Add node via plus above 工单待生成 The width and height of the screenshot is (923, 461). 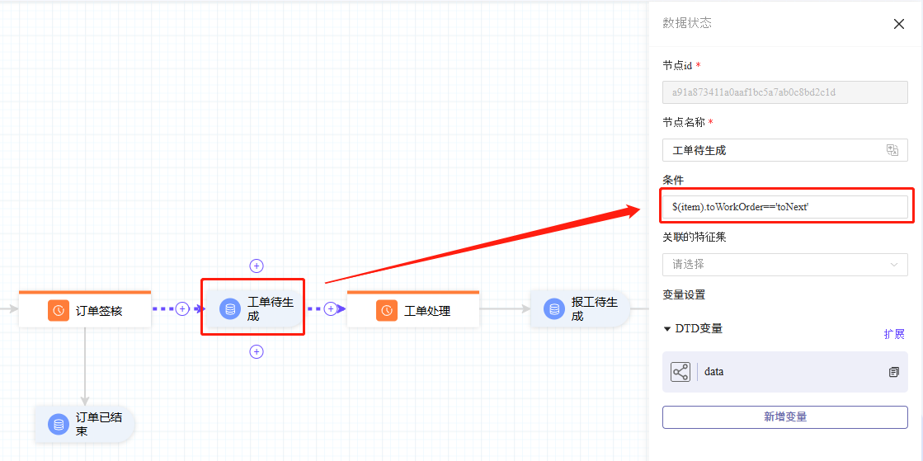[256, 266]
